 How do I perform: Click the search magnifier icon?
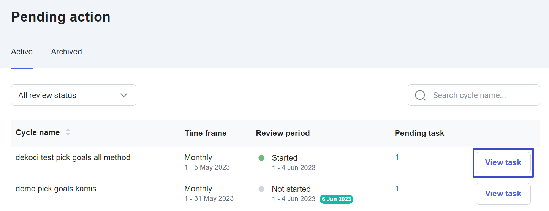click(x=420, y=95)
